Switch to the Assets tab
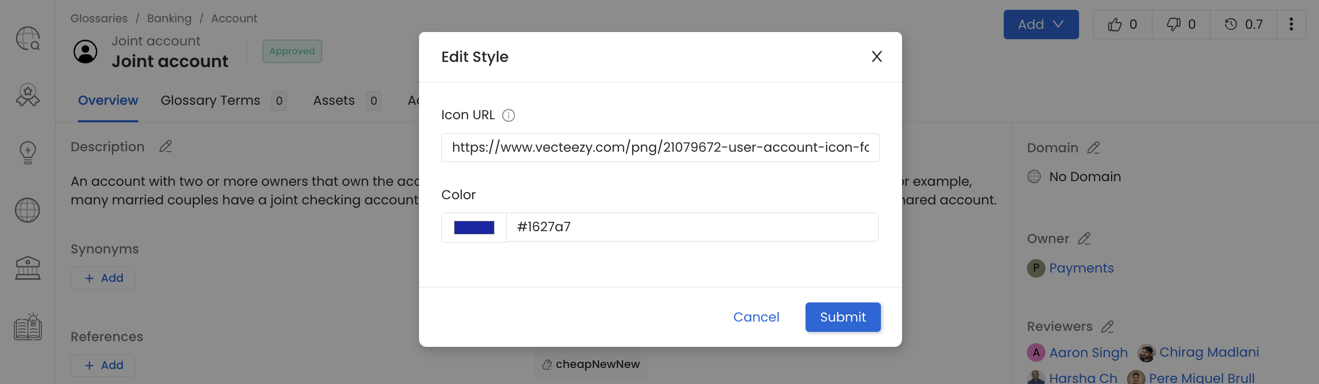The image size is (1319, 384). click(x=347, y=101)
